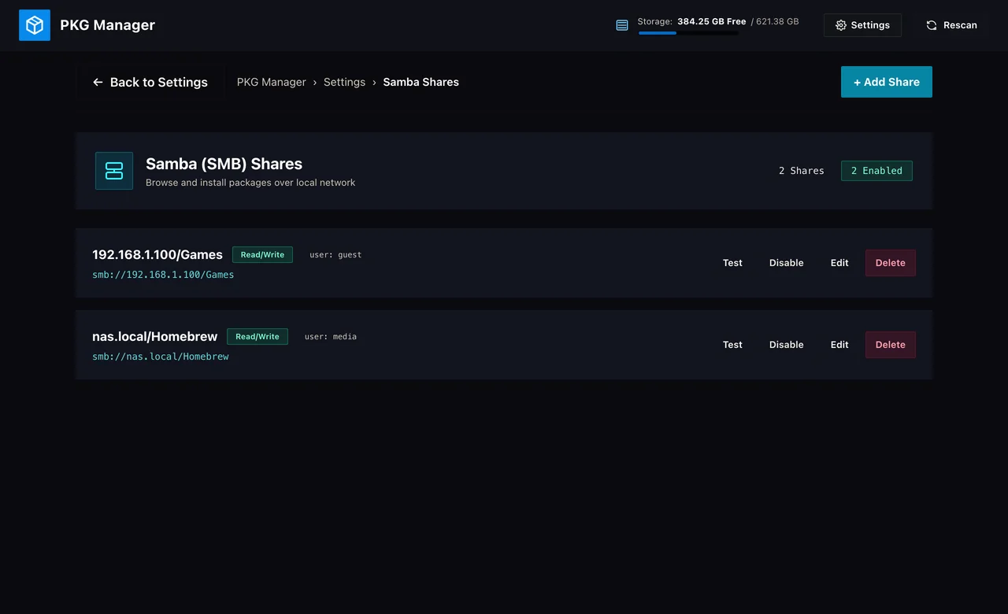The width and height of the screenshot is (1008, 614).
Task: Click the Read/Write badge on Homebrew share
Action: click(258, 337)
